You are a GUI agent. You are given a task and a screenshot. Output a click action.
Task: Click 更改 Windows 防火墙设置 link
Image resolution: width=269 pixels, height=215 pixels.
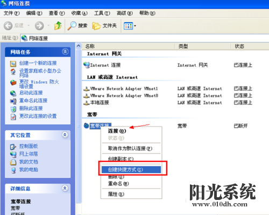pos(39,84)
